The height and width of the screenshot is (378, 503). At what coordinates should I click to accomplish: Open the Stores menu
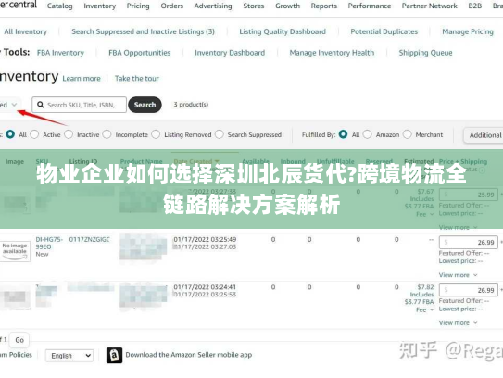point(254,6)
